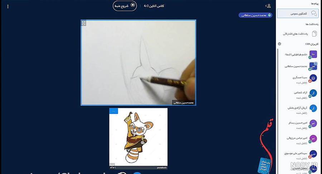Click محمدحسین سلطانی webcam drawing video

click(x=138, y=63)
